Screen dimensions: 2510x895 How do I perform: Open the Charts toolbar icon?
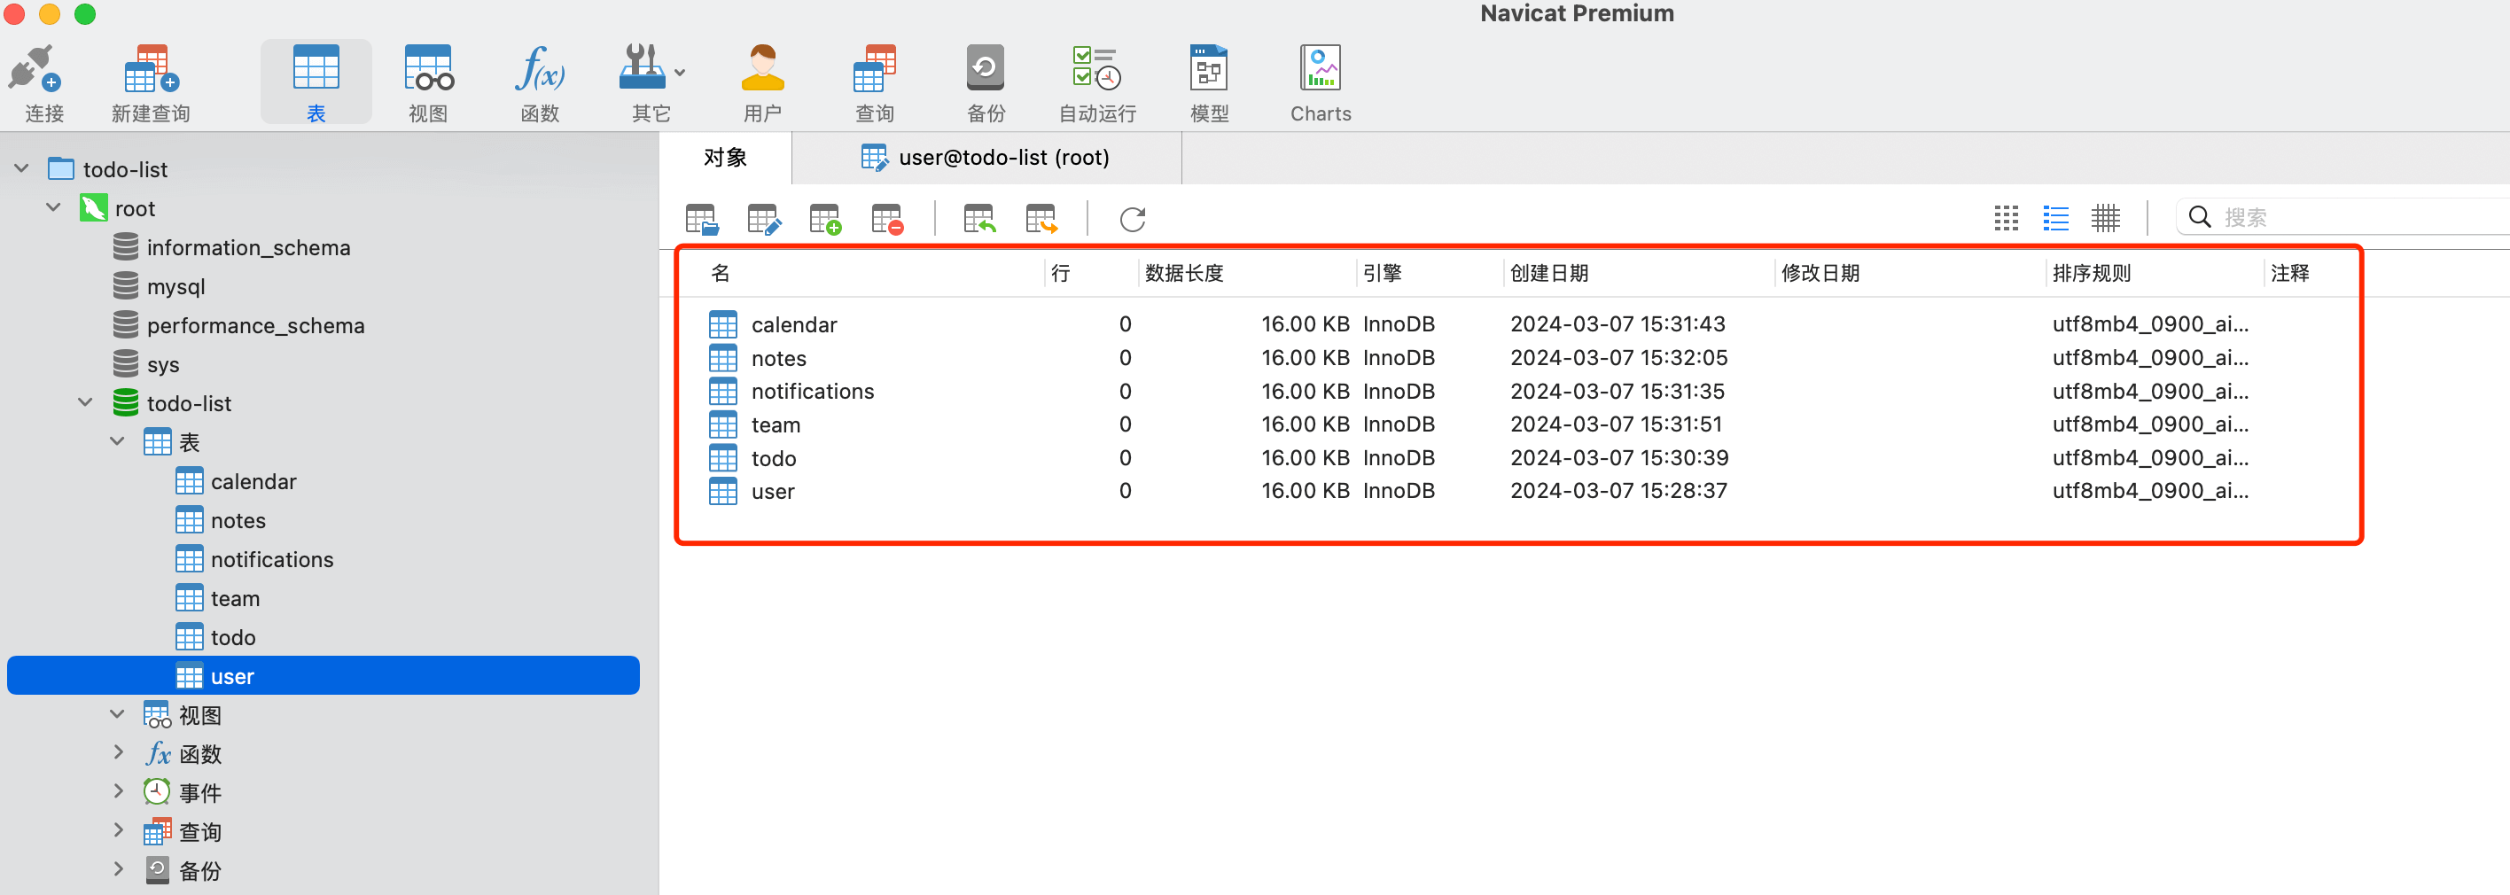coord(1320,71)
